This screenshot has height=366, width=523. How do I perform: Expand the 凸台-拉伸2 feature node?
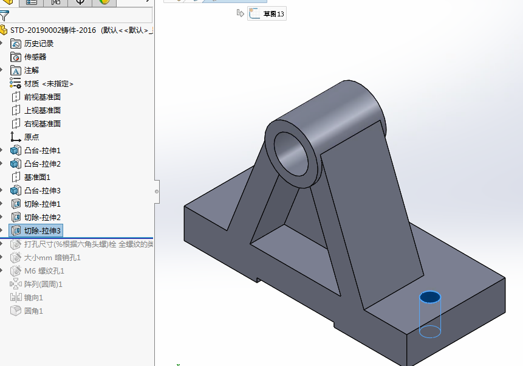click(1, 164)
